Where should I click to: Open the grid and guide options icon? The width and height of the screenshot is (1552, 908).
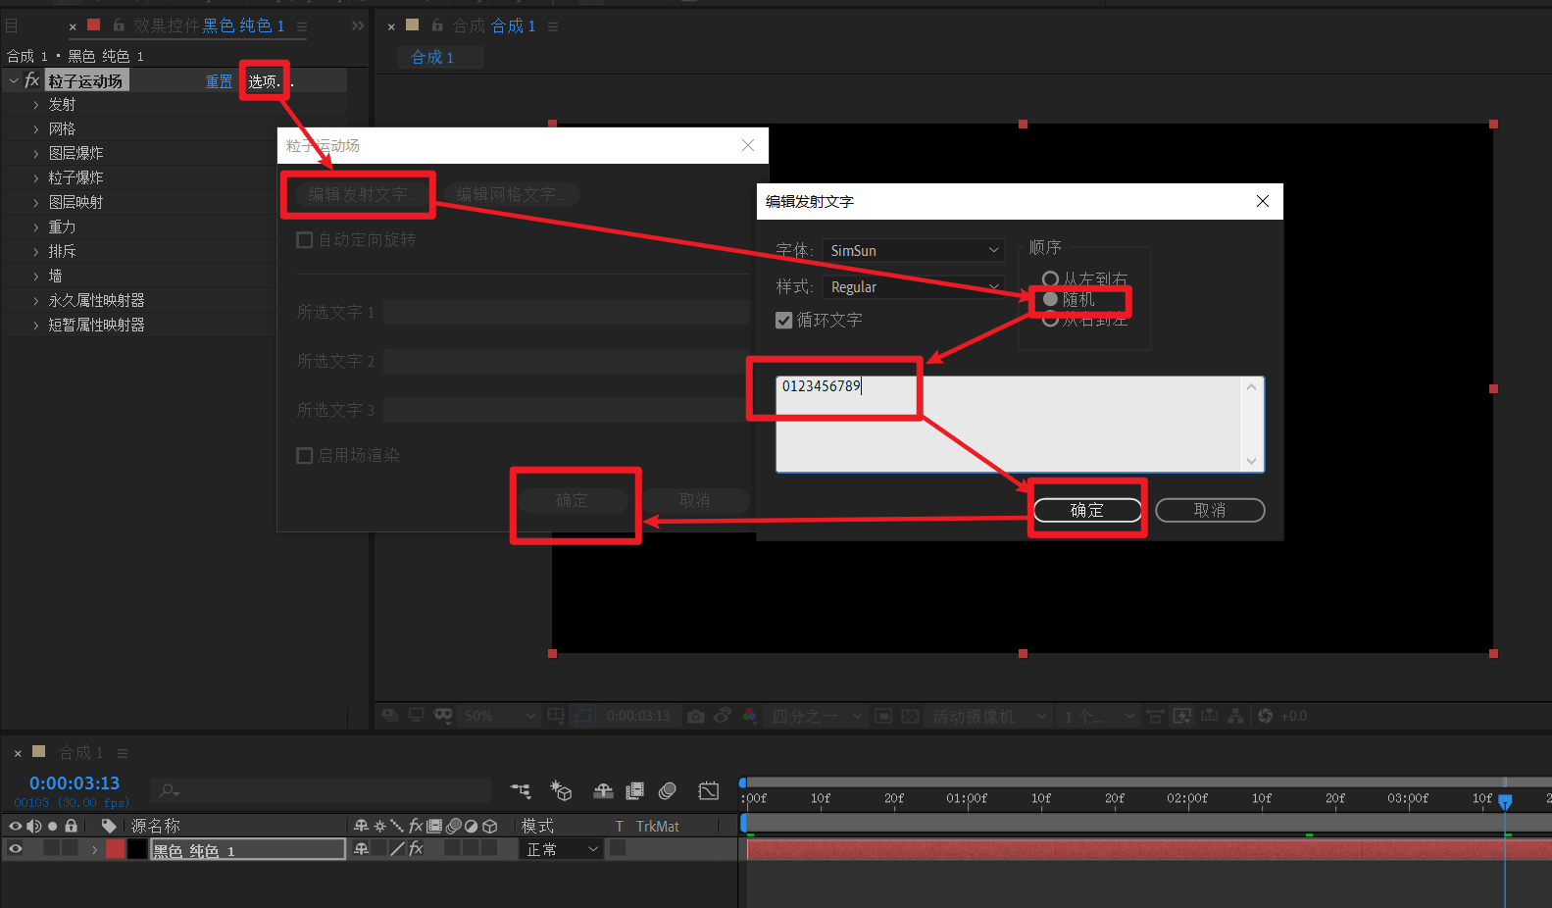point(556,717)
